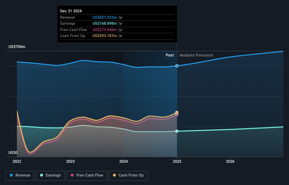289x185 pixels.
Task: Click the Analysts Forecasts label
Action: click(x=196, y=55)
